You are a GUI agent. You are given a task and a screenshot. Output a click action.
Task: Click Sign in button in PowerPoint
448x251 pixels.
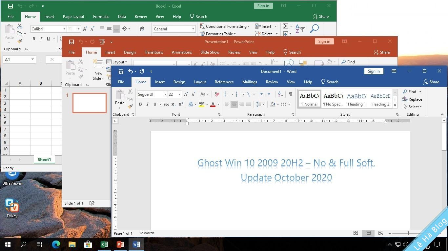tap(324, 42)
